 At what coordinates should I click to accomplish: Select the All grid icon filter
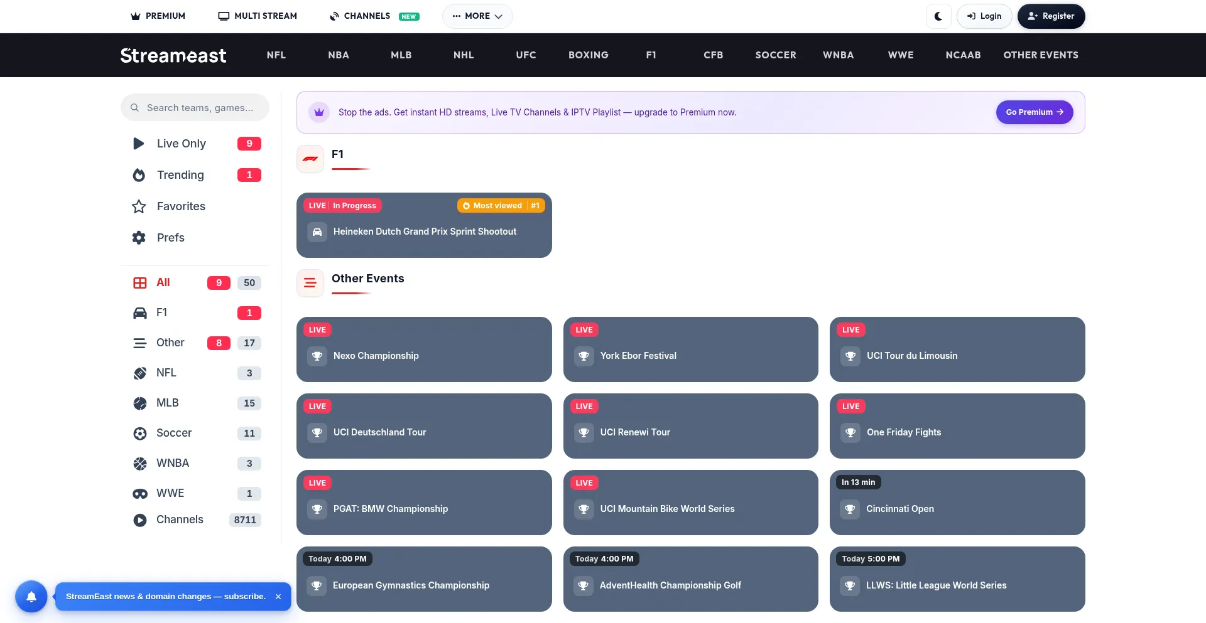140,283
